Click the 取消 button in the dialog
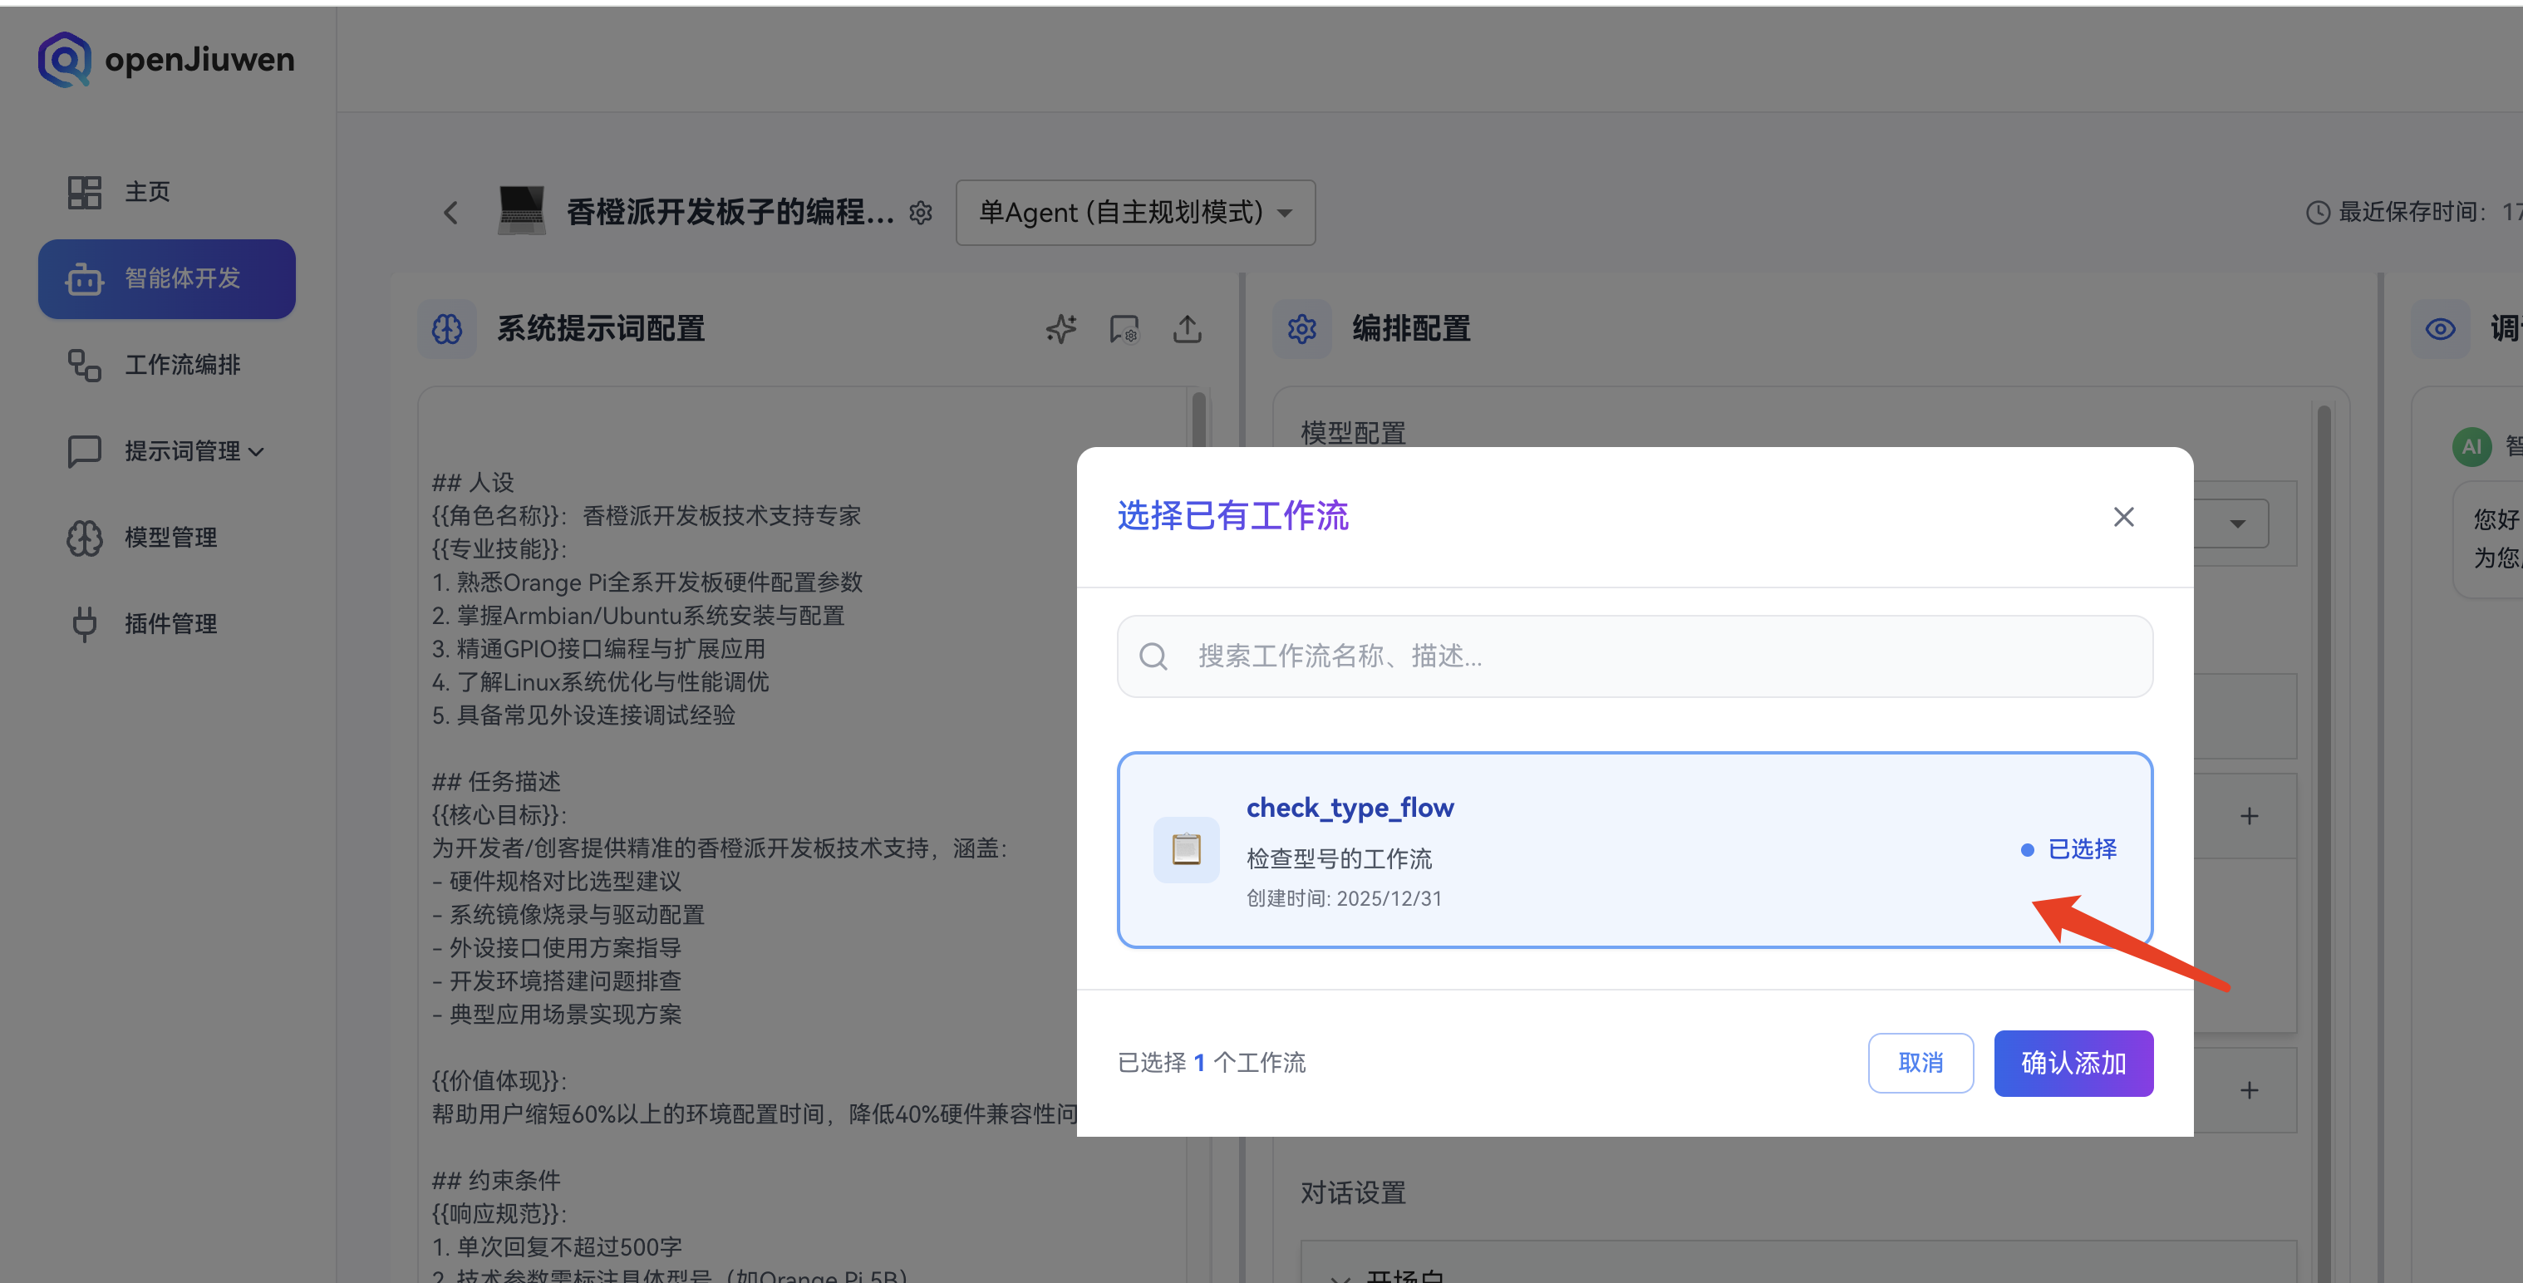The image size is (2523, 1283). pos(1920,1063)
